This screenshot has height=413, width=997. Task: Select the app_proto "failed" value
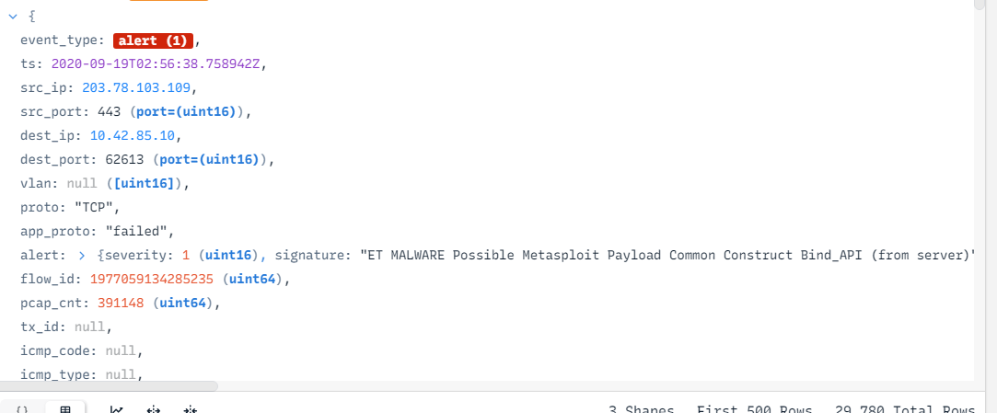[x=139, y=231]
